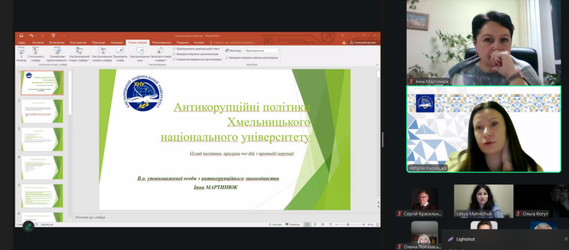The width and height of the screenshot is (569, 250).
Task: Open Rehearse timings (Настроювання часу) icon
Action: click(x=139, y=50)
